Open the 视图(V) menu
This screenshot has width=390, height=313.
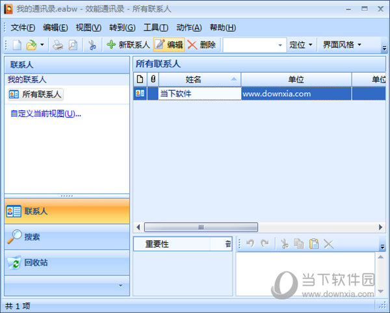pos(88,27)
